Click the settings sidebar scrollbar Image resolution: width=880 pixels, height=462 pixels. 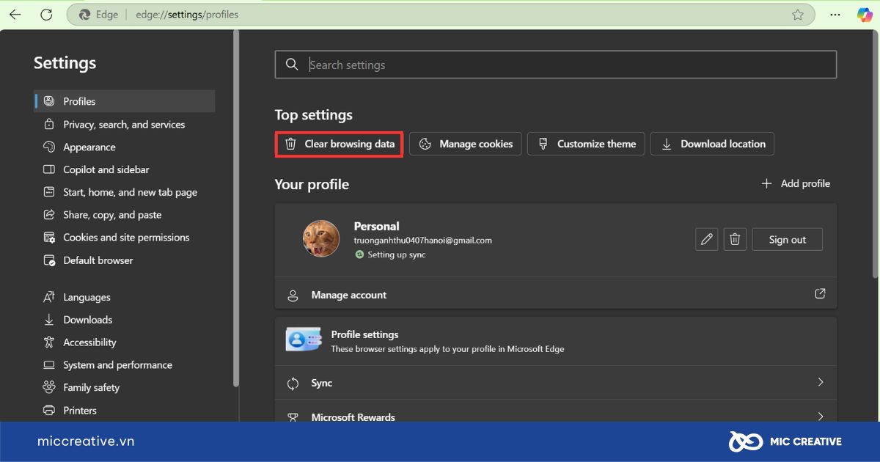235,209
